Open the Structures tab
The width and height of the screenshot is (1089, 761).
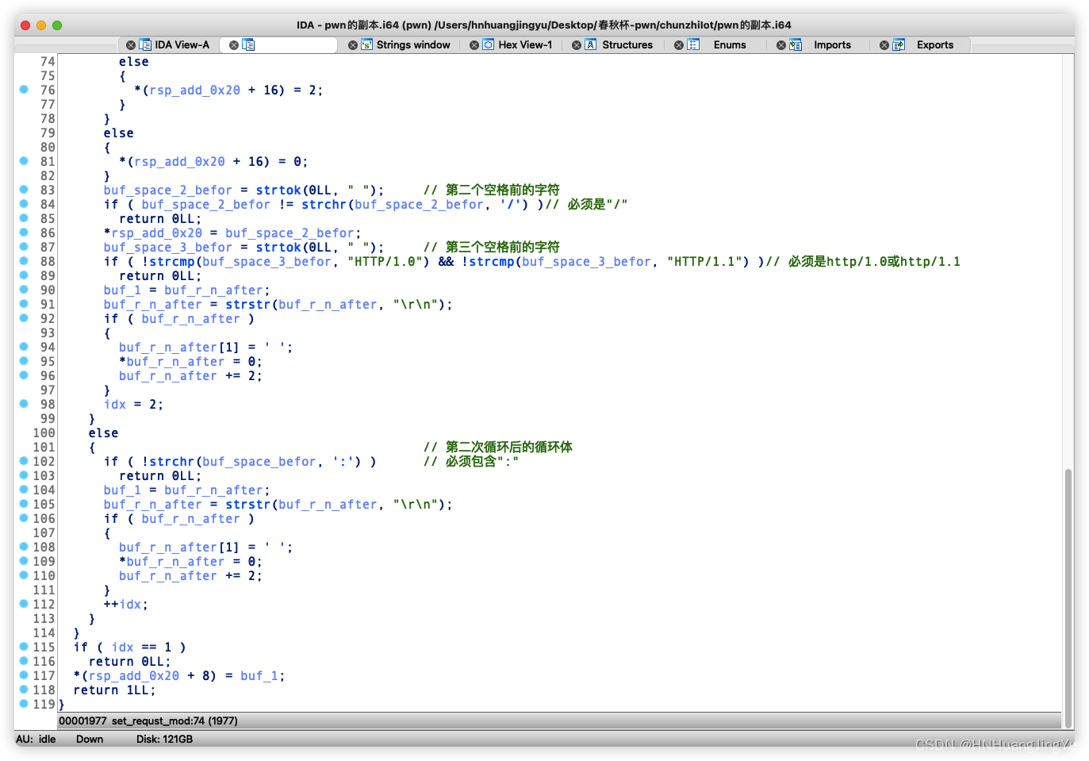coord(627,45)
